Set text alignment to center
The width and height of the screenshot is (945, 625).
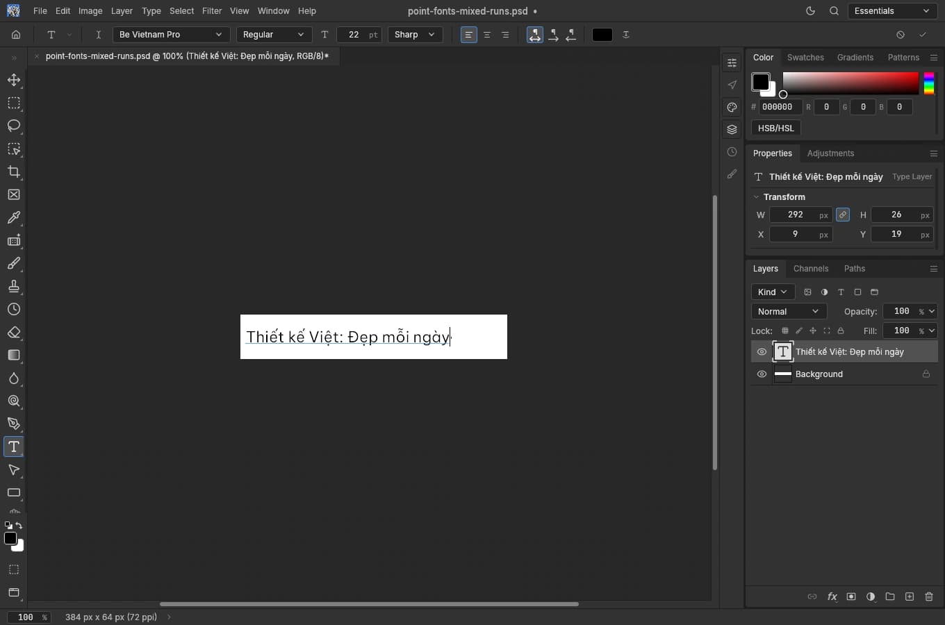point(487,35)
